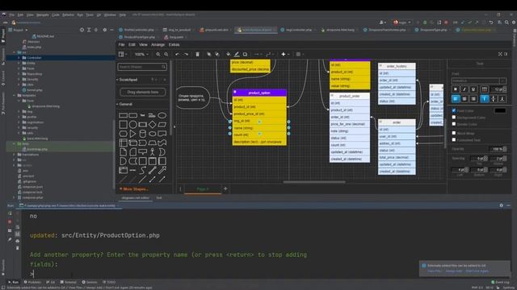Bring selection to front
The width and height of the screenshot is (517, 290).
pyautogui.click(x=209, y=54)
